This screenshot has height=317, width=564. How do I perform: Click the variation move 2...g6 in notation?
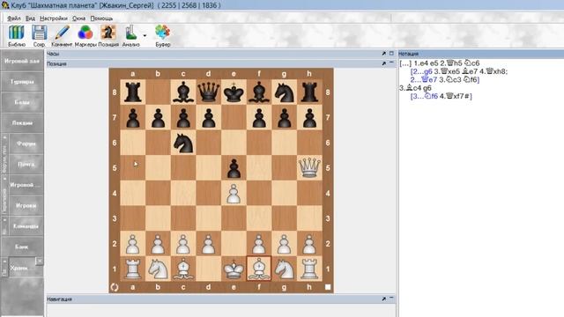[421, 71]
